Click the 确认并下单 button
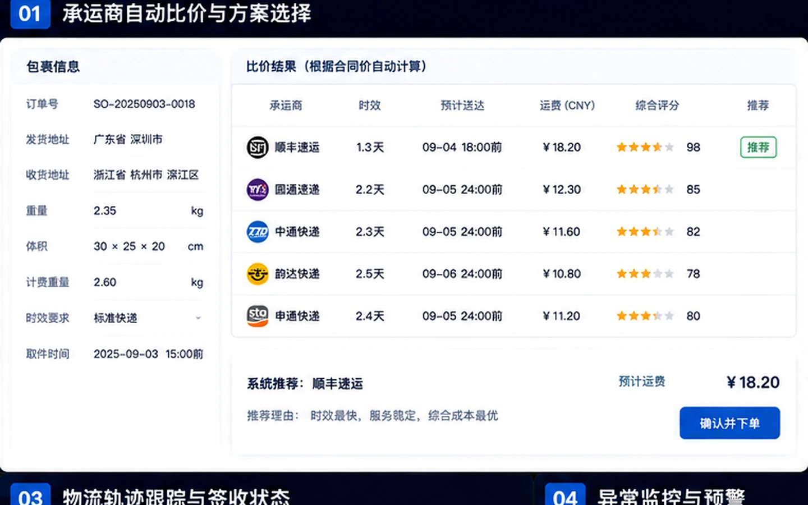 729,423
